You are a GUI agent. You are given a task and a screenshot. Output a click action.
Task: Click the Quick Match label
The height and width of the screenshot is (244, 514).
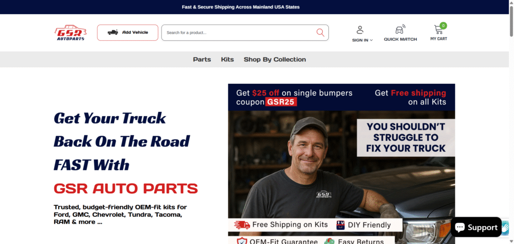400,39
